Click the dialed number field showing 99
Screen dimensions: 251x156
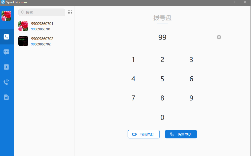(162, 37)
